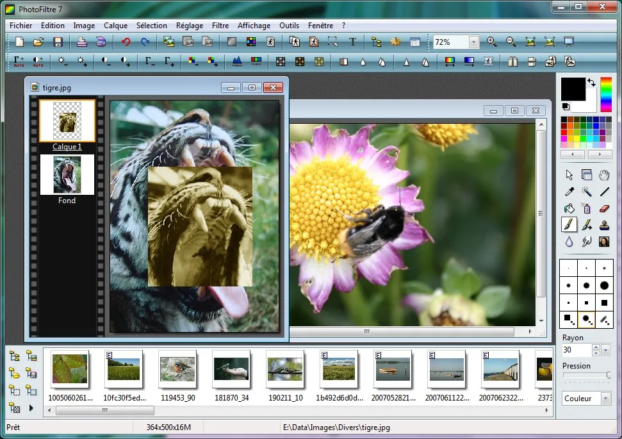Open the Text tool from the toolbar
Viewport: 622px width, 439px height.
(353, 41)
